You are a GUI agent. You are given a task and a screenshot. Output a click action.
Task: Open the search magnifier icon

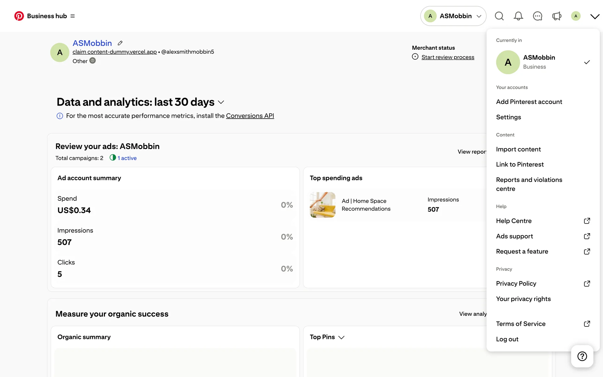(499, 16)
